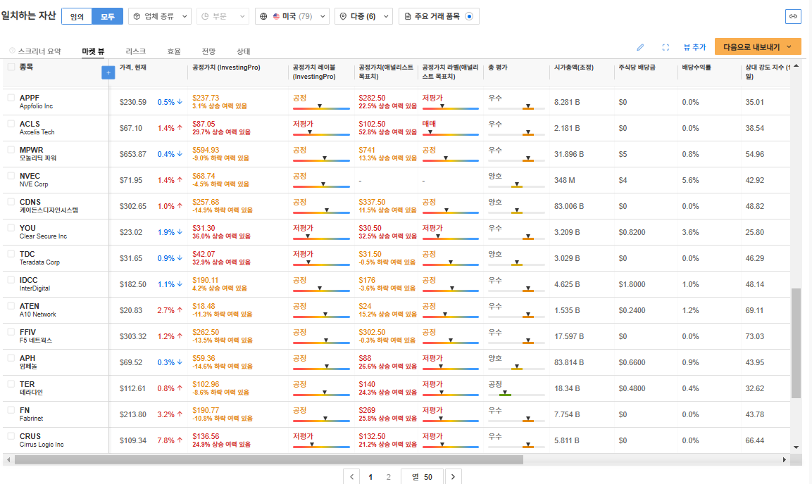Check the ACLS row checkbox
This screenshot has height=484, width=812.
coord(11,124)
